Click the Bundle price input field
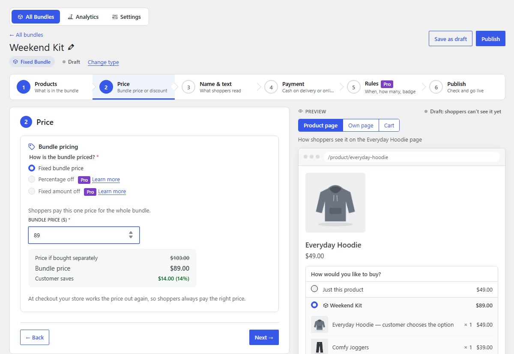The width and height of the screenshot is (514, 354). tap(84, 235)
